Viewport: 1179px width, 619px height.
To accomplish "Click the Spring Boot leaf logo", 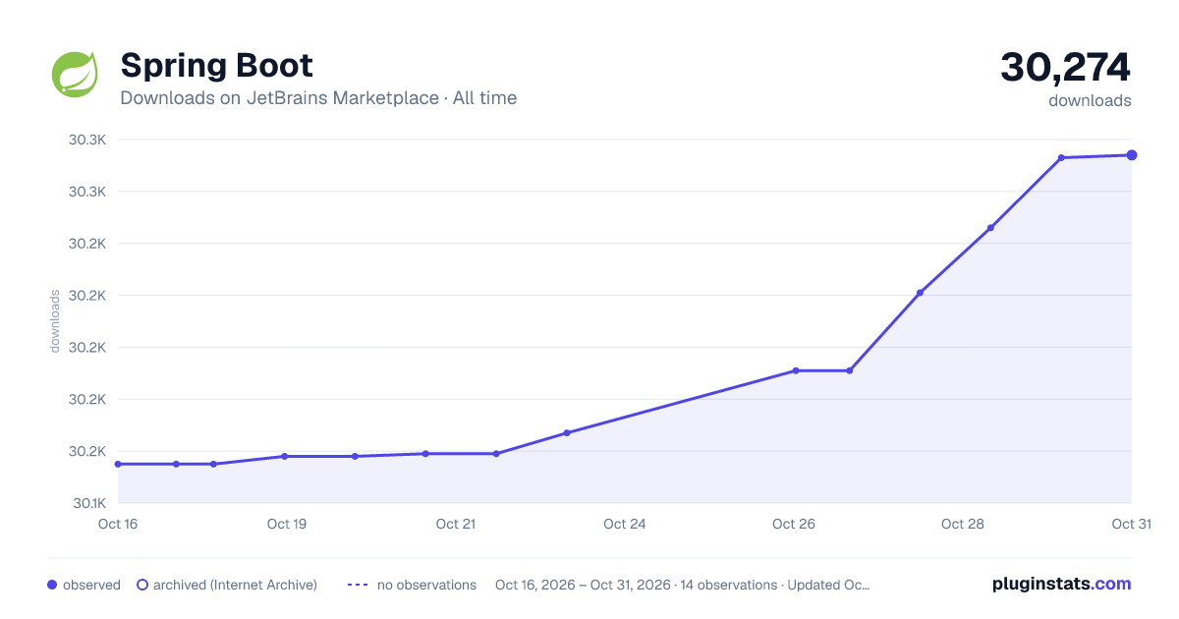I will 75,75.
